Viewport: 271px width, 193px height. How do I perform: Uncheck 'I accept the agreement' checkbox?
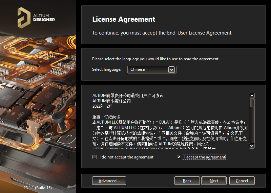click(x=179, y=157)
